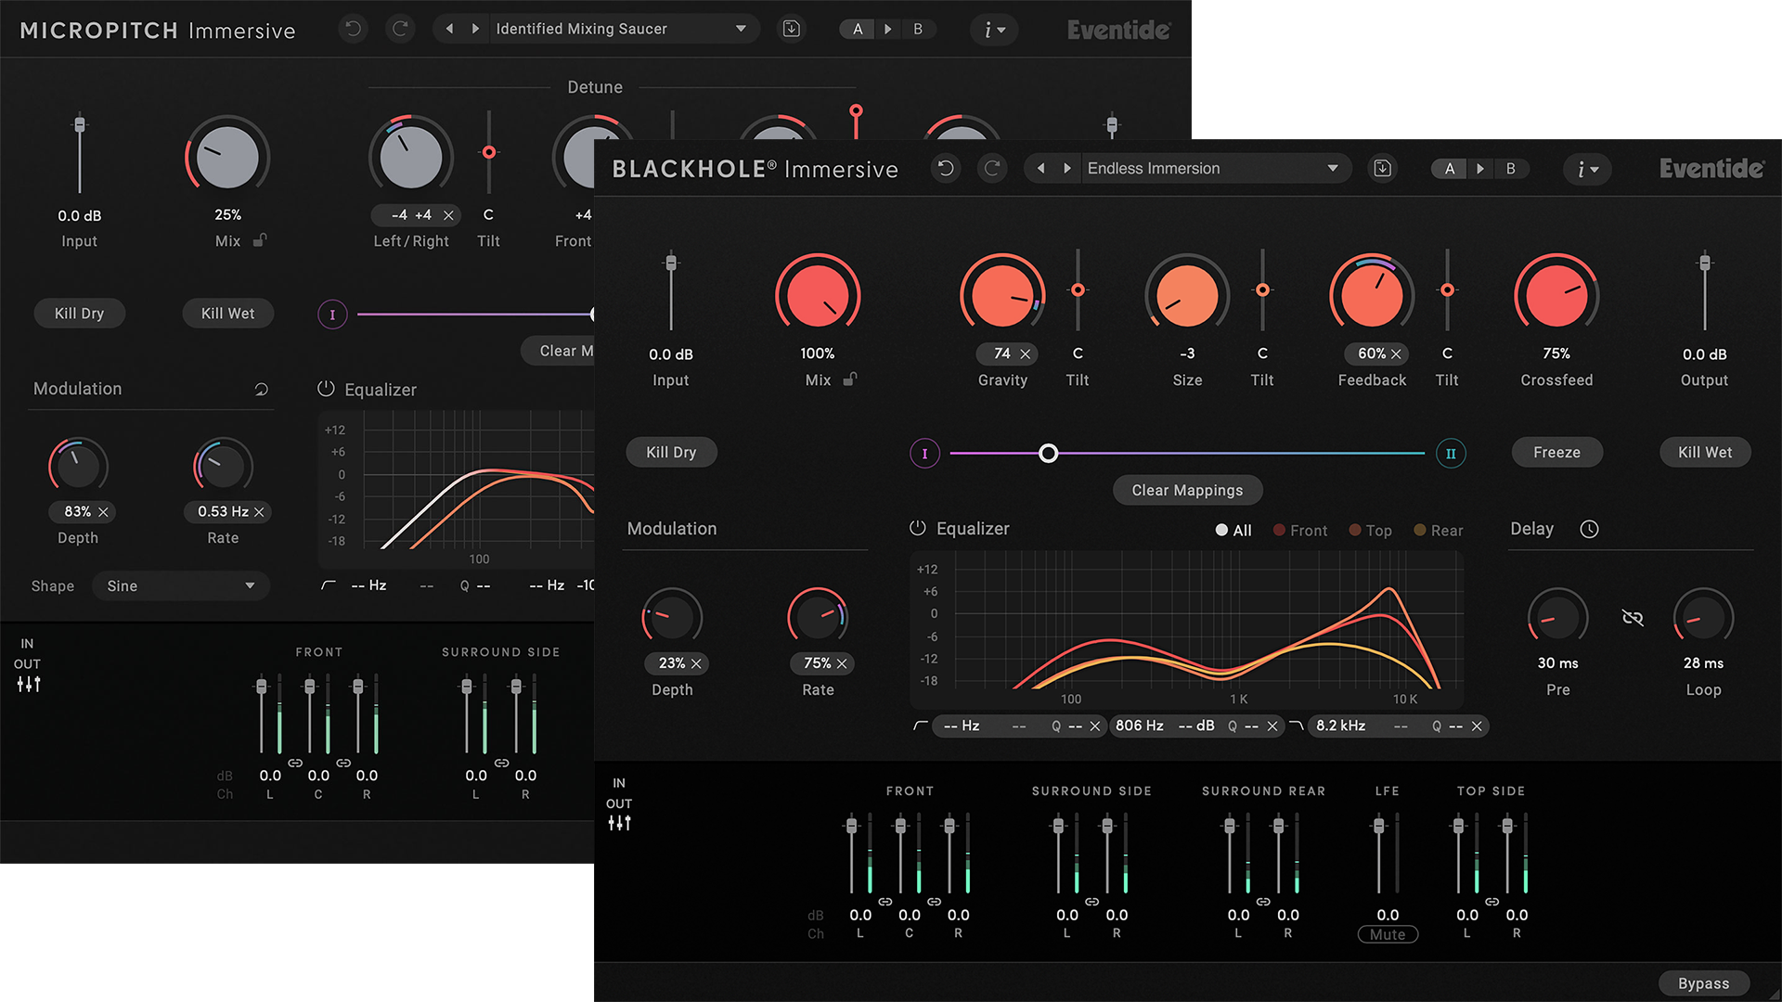Switch to preset slot A in MicroPitch

click(x=857, y=29)
